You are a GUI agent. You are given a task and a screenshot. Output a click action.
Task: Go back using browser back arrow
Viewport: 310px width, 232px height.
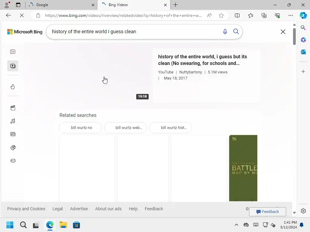(x=8, y=15)
